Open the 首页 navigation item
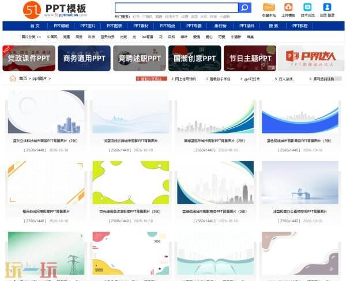Viewport: 346px width, 281px height. [35, 26]
